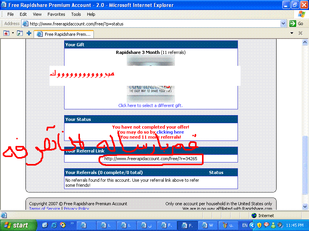Click the speaker volume tray icon

click(x=280, y=225)
